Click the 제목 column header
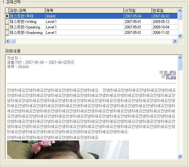 [84, 10]
